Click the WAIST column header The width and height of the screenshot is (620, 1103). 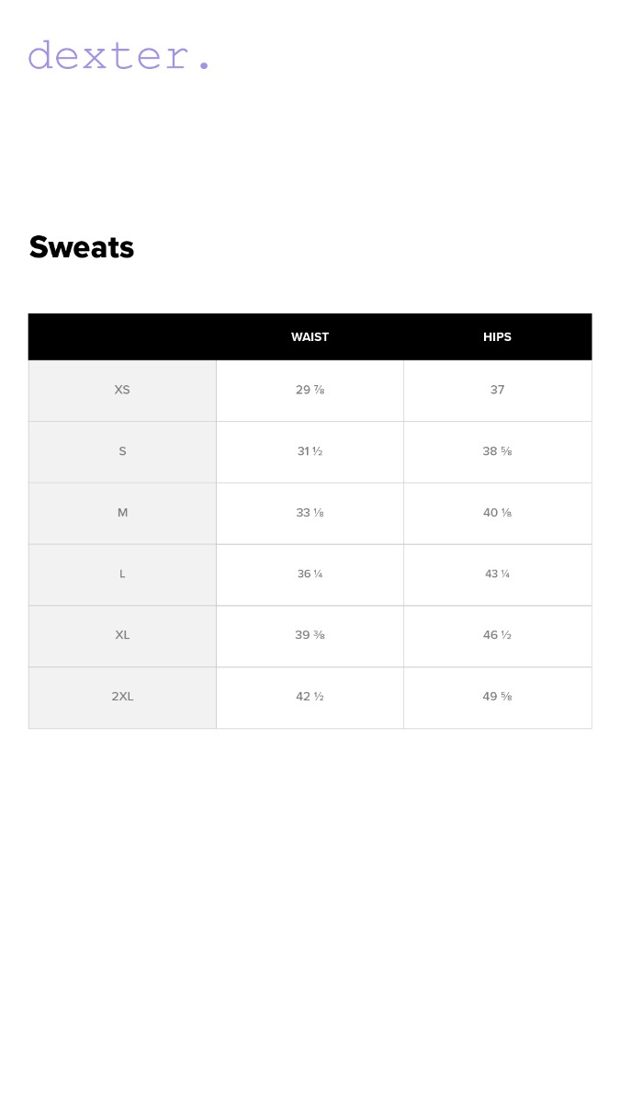click(310, 337)
